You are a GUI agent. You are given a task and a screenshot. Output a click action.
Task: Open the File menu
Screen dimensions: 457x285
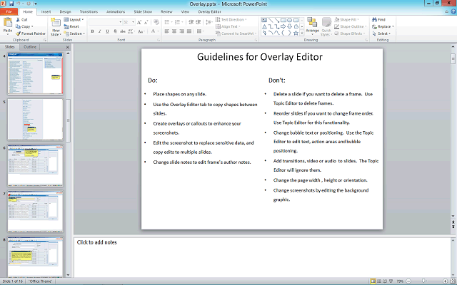click(x=9, y=12)
